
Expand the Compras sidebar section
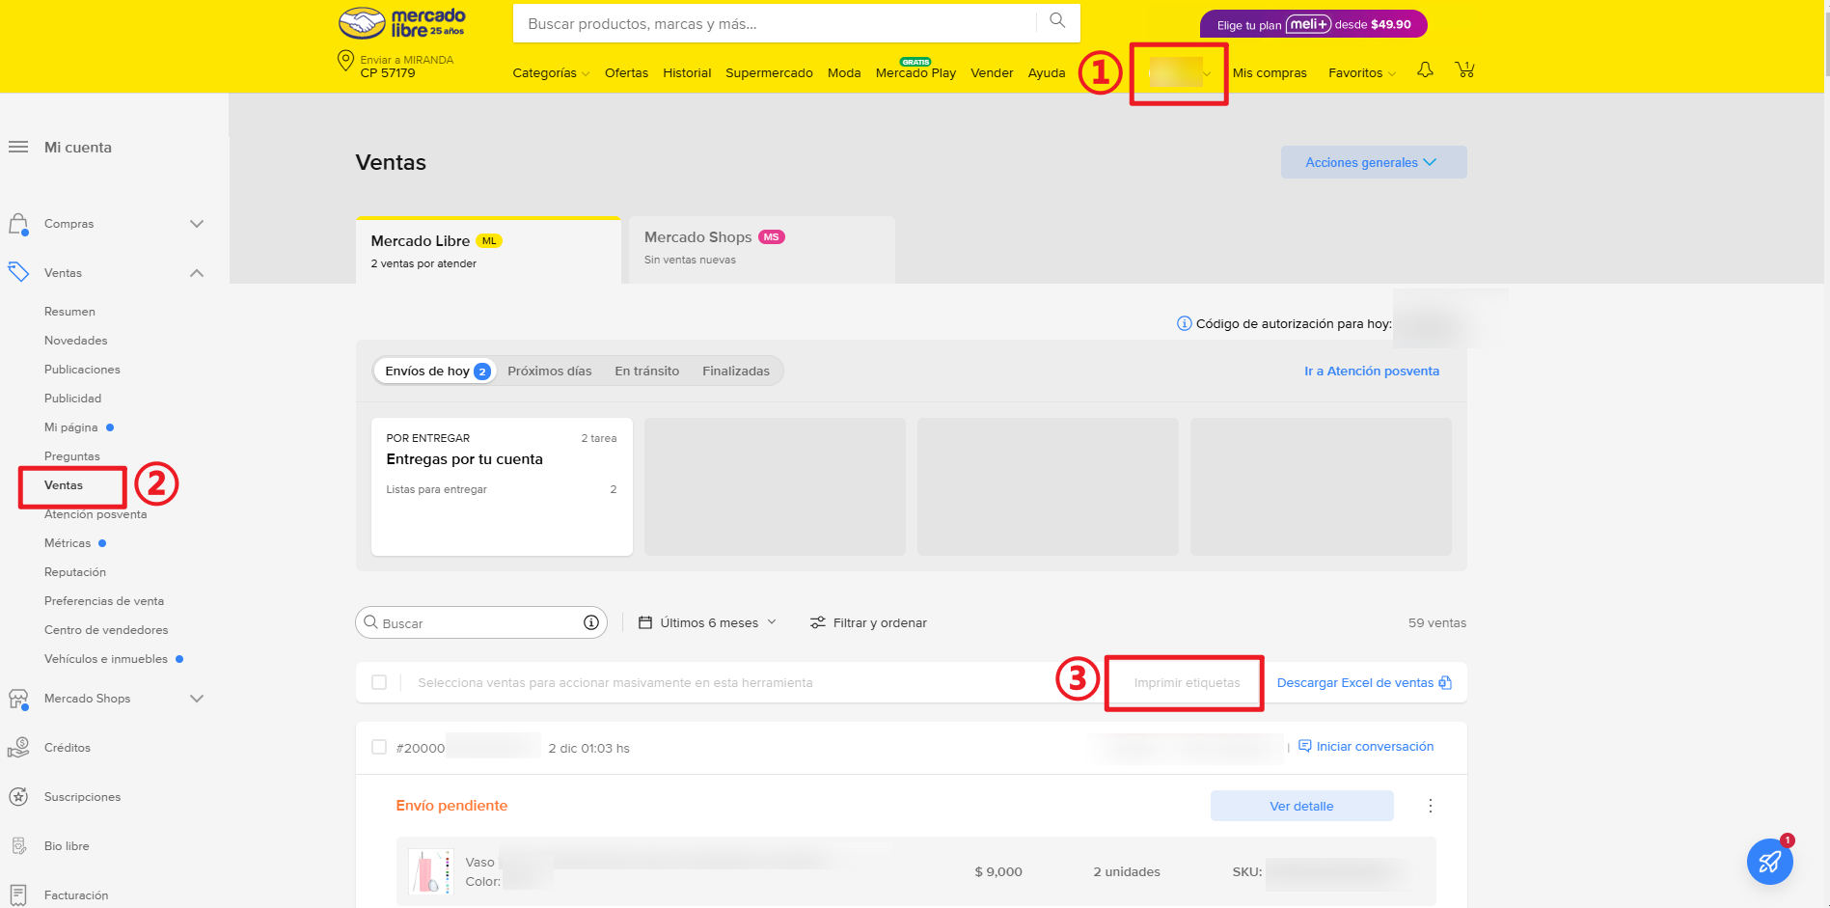pos(197,224)
